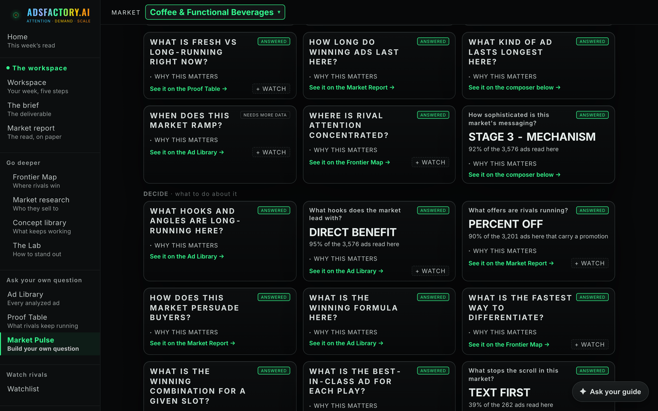
Task: Expand Why This Matters on Direct Benefit card
Action: click(343, 259)
